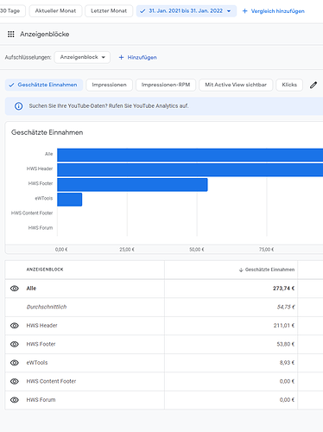Switch to the Impressionen-RPM metric chip
323x432 pixels.
pos(166,85)
